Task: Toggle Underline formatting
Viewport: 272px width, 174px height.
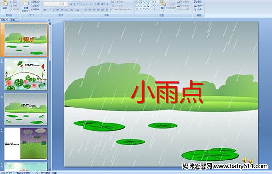Action: click(53, 10)
